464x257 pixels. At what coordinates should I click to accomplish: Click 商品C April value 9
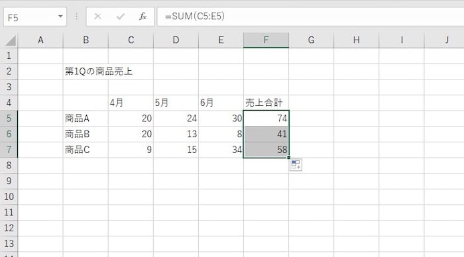click(x=131, y=150)
